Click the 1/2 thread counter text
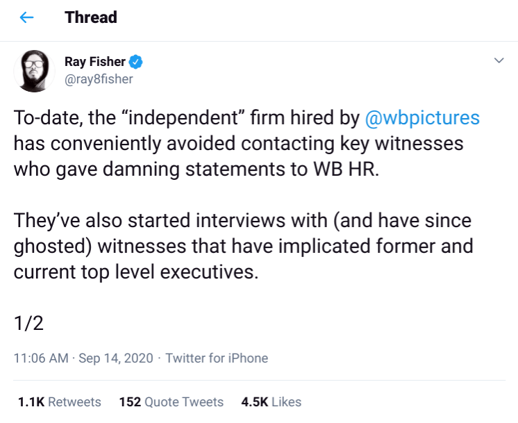The image size is (518, 423). pyautogui.click(x=27, y=322)
